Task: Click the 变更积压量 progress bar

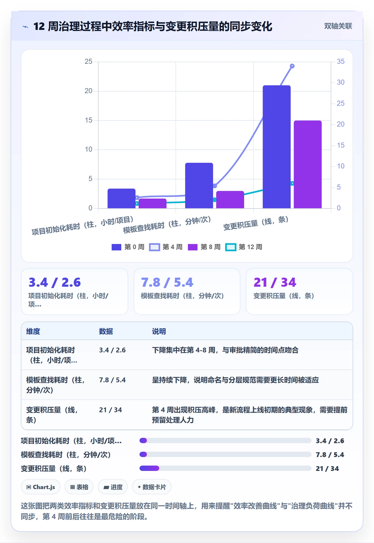Action: coord(225,468)
